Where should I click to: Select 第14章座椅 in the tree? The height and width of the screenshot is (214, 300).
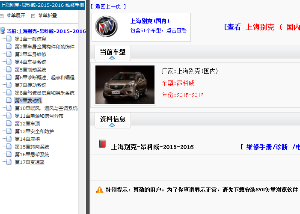27,139
